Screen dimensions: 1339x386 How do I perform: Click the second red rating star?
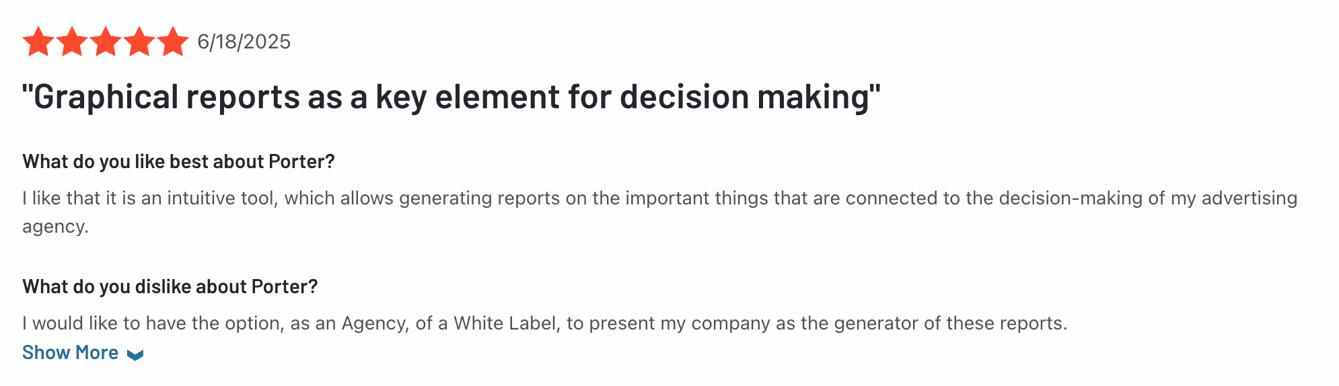(x=72, y=42)
